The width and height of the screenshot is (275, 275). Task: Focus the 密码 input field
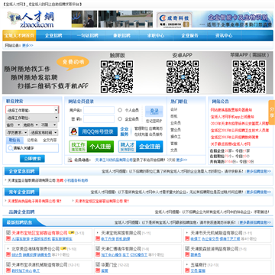(x=99, y=119)
